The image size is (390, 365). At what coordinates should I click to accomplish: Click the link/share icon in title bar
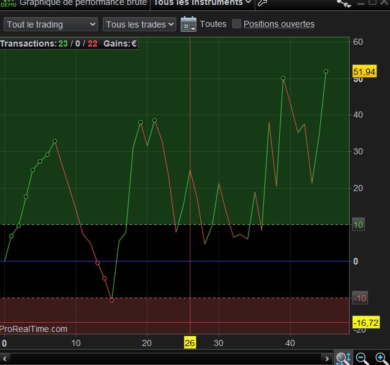(344, 3)
